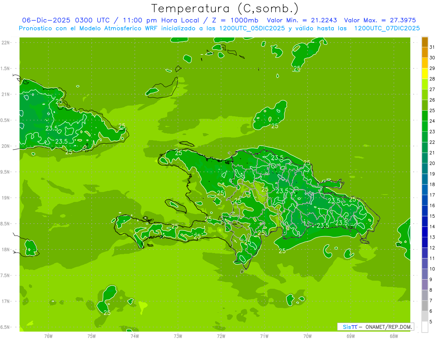Click the 72W longitude axis label
442x341 pixels.
tap(221, 336)
